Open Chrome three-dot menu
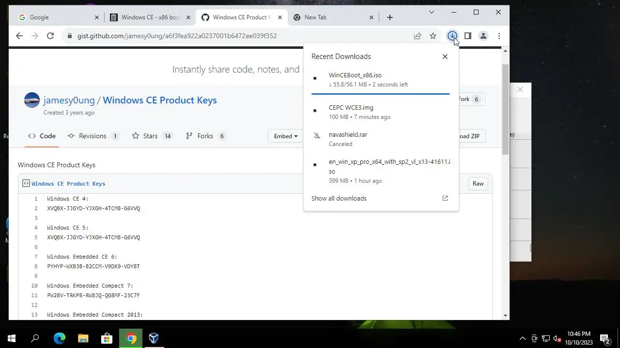 (x=499, y=36)
